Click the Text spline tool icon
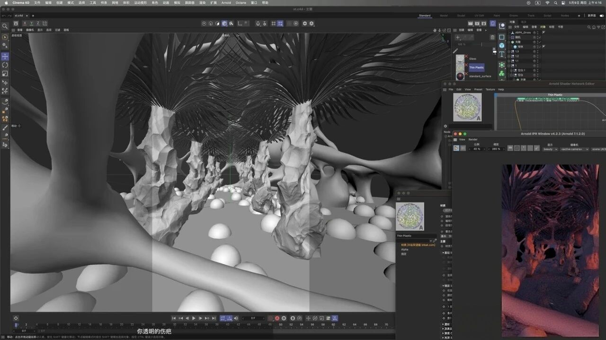Viewport: 606px width, 340px height. pos(502,54)
